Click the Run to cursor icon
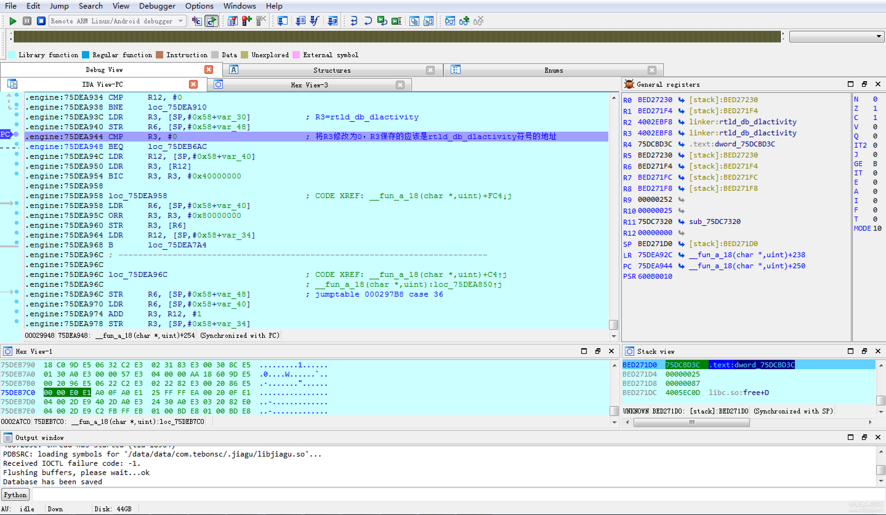The height and width of the screenshot is (515, 886). point(396,21)
